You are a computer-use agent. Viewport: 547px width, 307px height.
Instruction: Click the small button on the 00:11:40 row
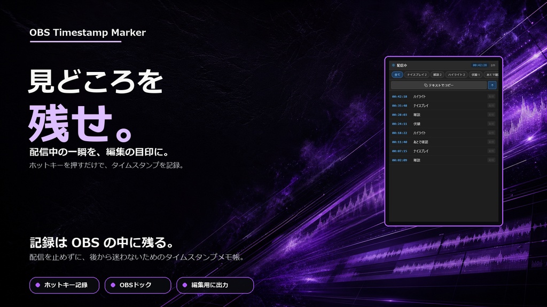(491, 142)
